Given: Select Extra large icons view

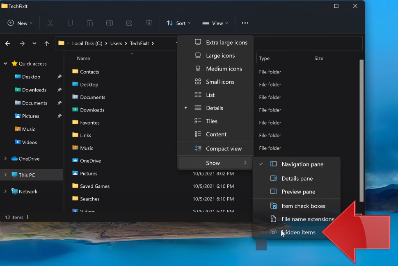Looking at the screenshot, I should coord(215,43).
